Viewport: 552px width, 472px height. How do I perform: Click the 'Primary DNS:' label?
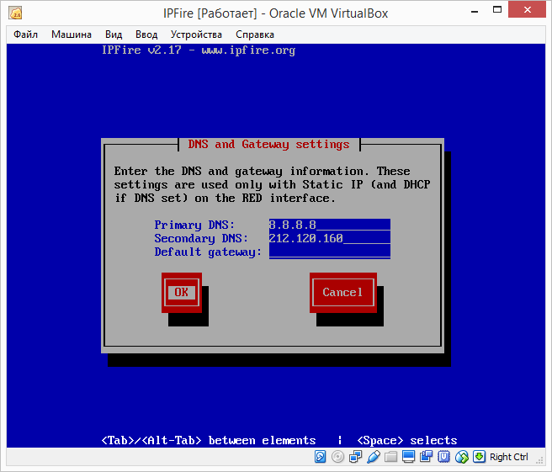[x=194, y=225]
